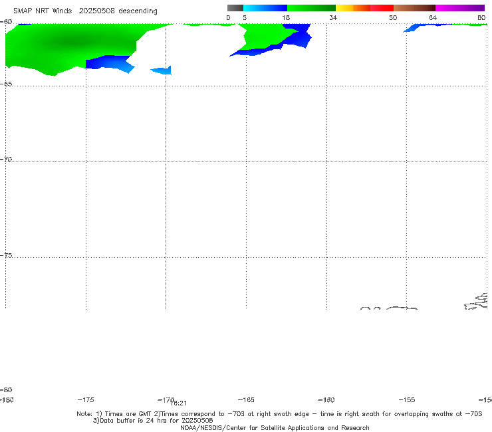Click the '-160' longitude label
The width and height of the screenshot is (492, 432).
pos(326,399)
